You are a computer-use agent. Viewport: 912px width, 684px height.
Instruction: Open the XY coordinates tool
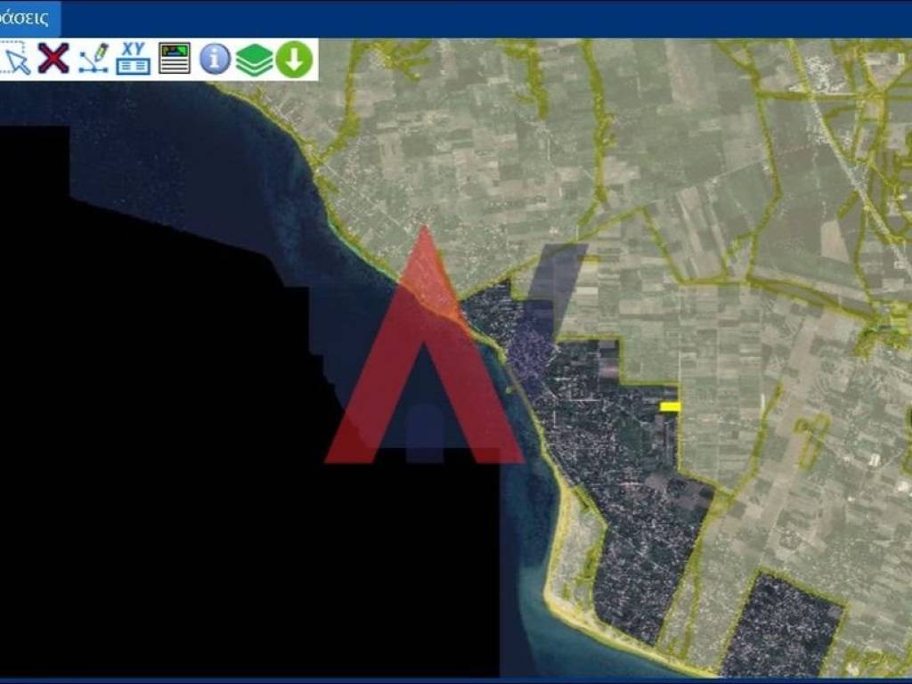134,59
